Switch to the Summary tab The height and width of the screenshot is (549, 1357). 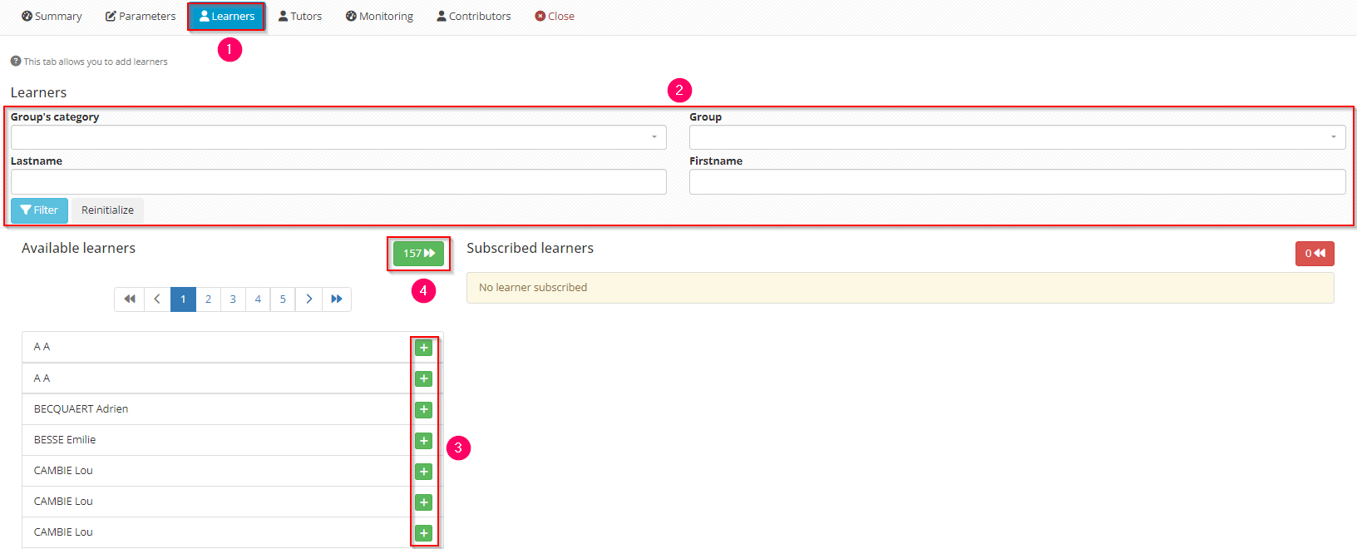click(52, 17)
